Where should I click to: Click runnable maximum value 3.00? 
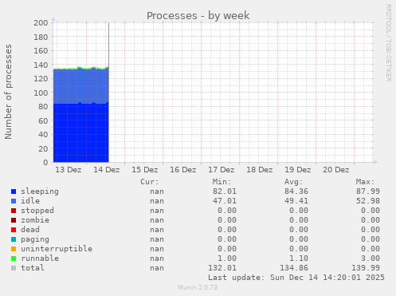coord(371,259)
